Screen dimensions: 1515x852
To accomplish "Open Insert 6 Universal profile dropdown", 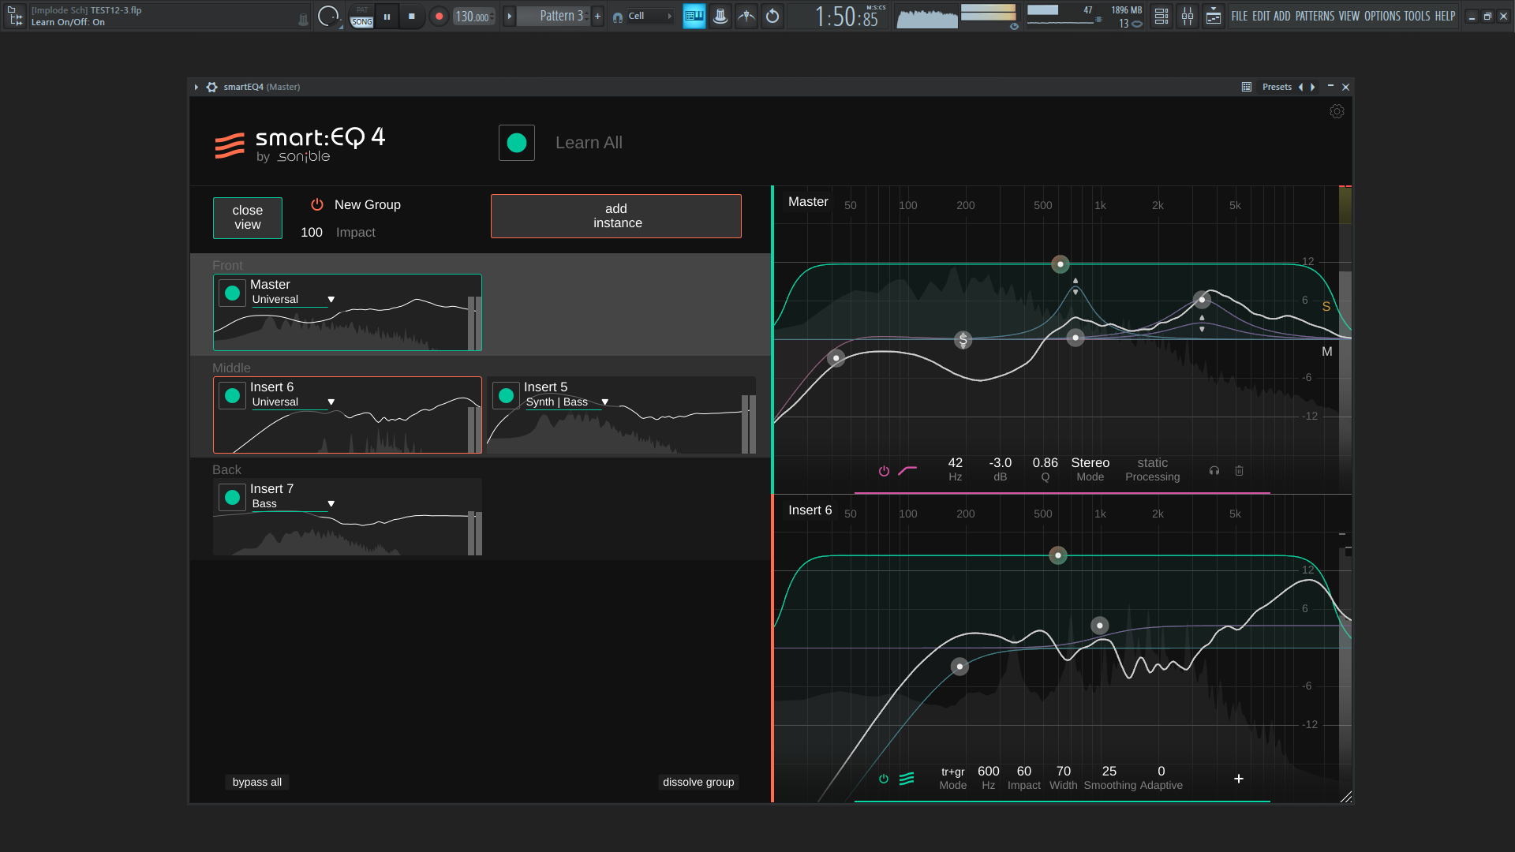I will point(294,402).
